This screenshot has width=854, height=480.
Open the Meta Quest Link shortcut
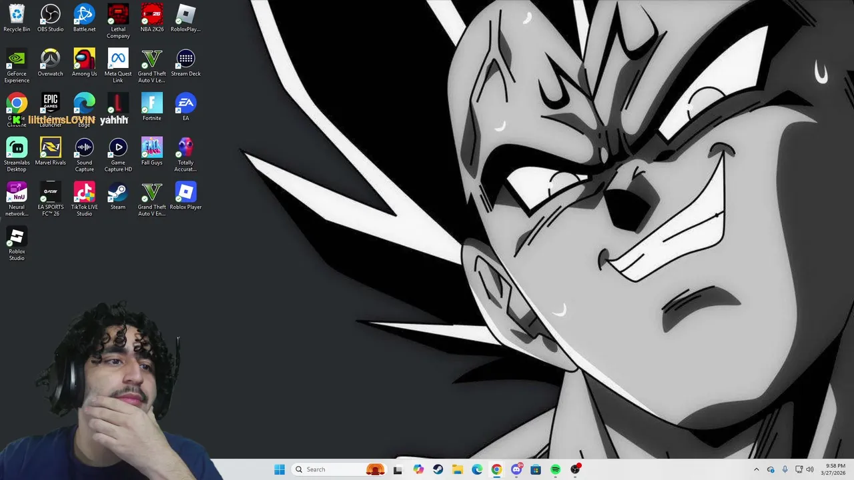118,66
